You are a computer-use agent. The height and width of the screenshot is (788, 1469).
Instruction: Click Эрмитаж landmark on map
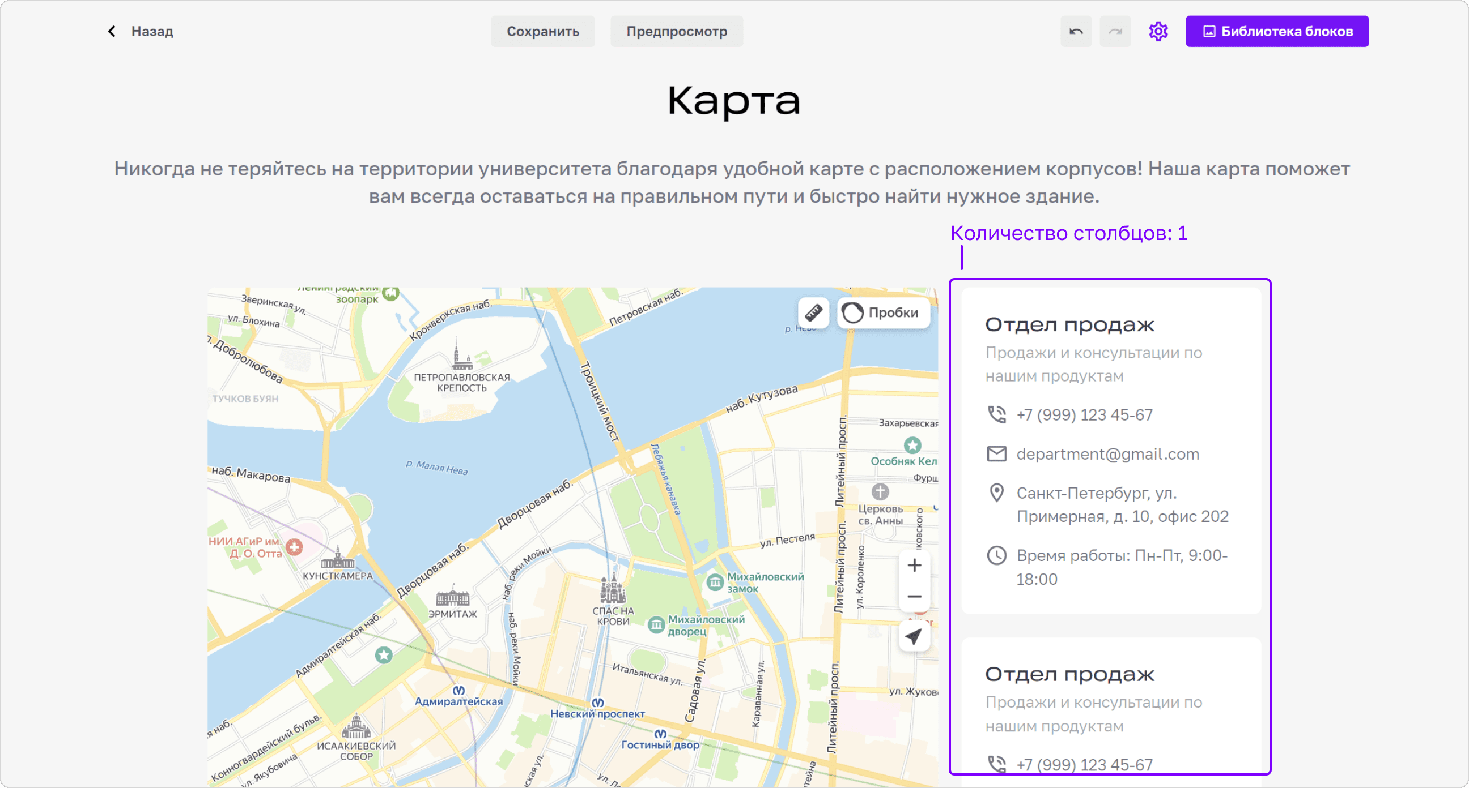pyautogui.click(x=453, y=602)
